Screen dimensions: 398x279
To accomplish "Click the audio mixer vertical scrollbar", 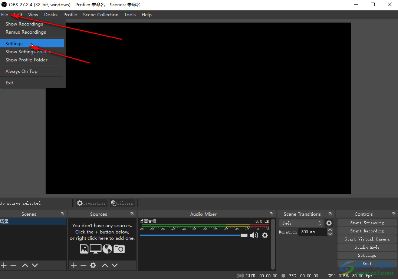I will pos(273,244).
